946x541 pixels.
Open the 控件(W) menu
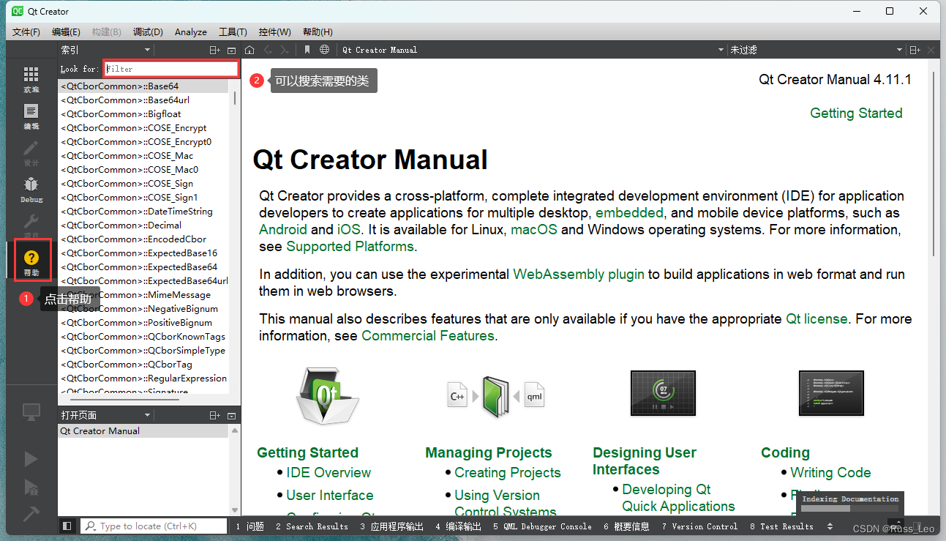point(275,32)
